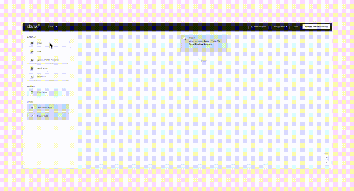
Task: Zoom out with the minus button
Action: (x=327, y=162)
